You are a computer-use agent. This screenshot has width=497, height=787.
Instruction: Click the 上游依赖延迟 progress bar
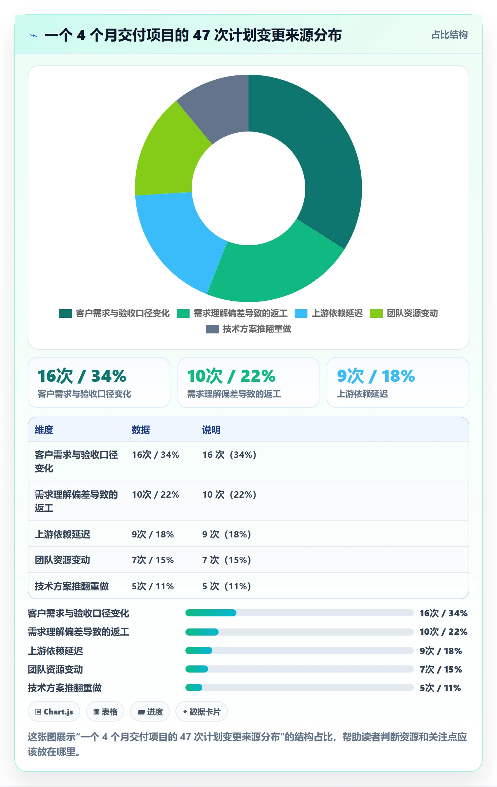click(299, 651)
